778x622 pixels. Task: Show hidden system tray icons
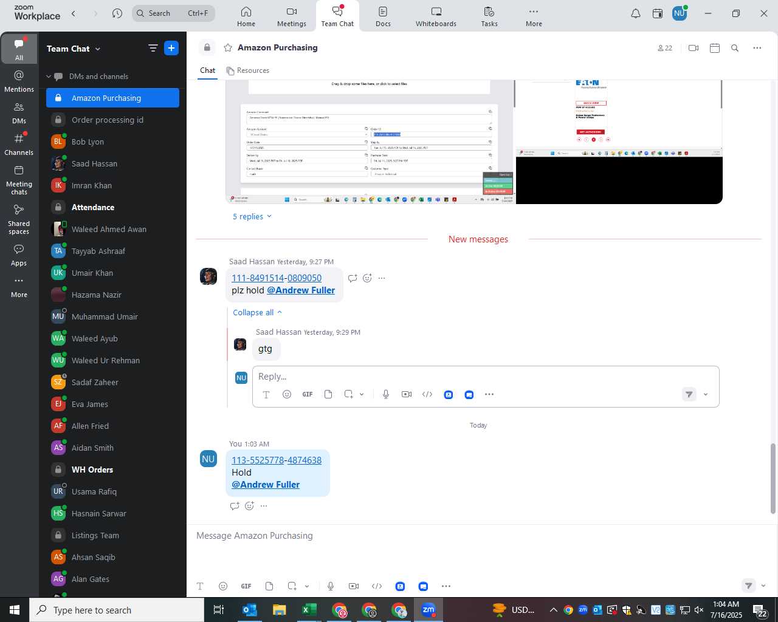tap(553, 610)
